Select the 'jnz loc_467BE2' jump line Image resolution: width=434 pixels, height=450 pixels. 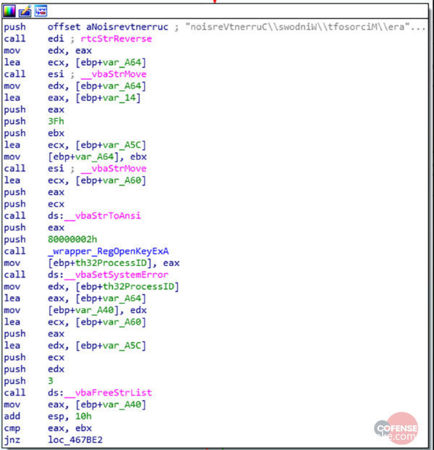(x=54, y=440)
